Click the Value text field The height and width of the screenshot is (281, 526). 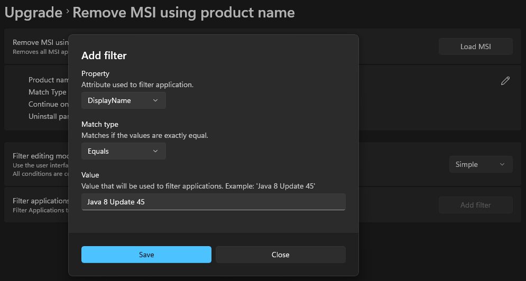tap(213, 202)
